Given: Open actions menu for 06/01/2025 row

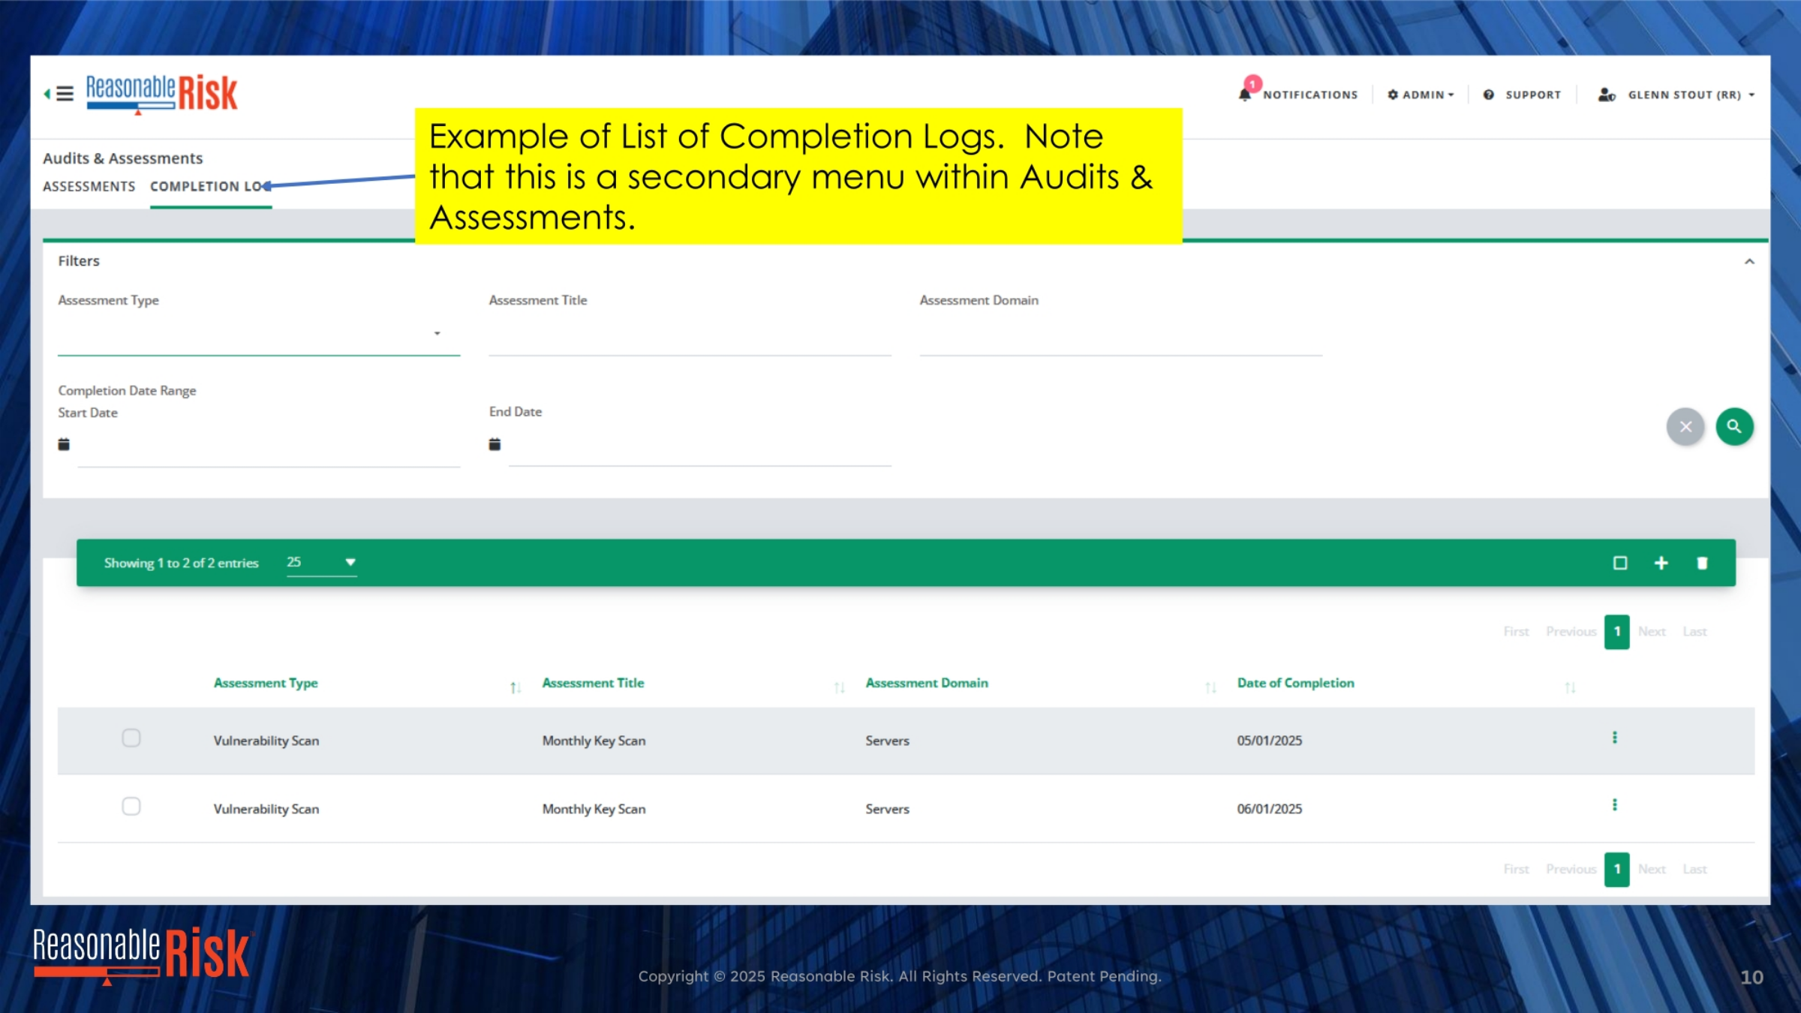Looking at the screenshot, I should 1614,805.
